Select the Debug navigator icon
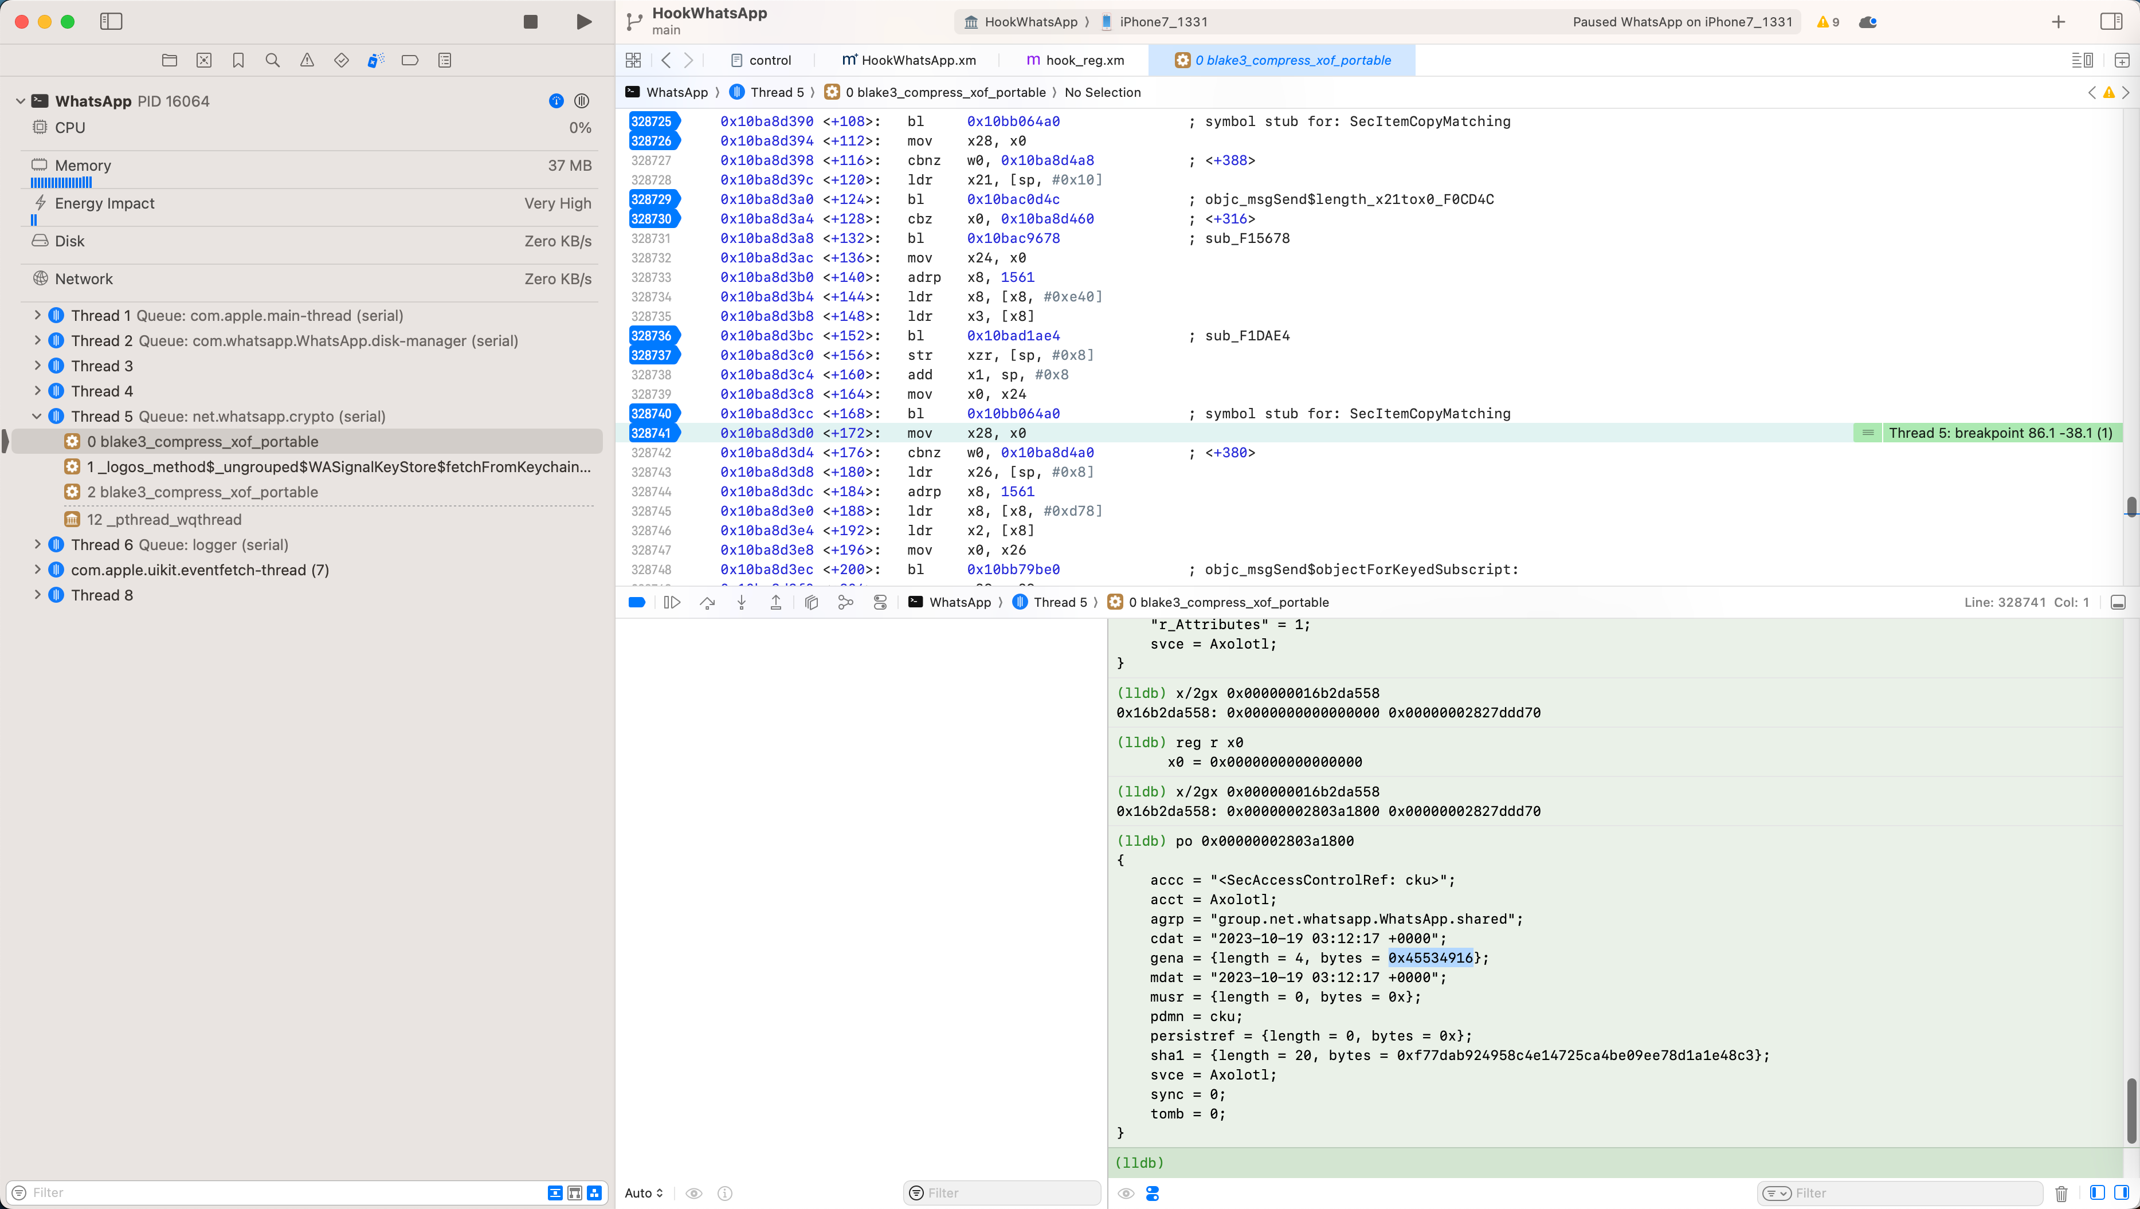 click(375, 60)
